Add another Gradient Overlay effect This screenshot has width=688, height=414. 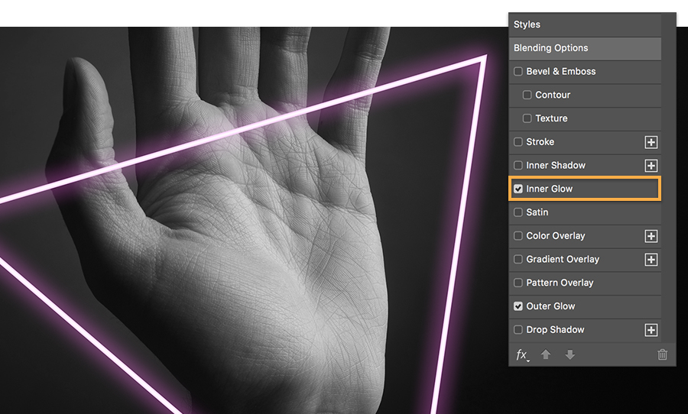pyautogui.click(x=651, y=260)
